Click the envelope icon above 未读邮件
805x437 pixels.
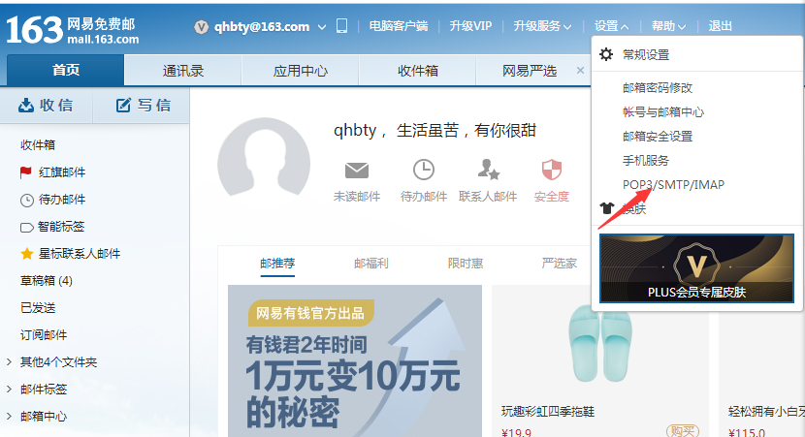(357, 170)
